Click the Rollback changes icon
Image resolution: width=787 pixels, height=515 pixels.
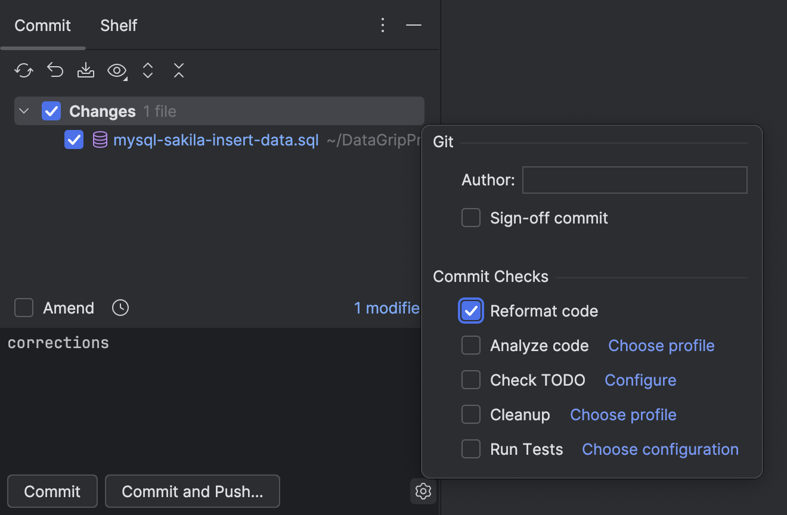[x=54, y=70]
